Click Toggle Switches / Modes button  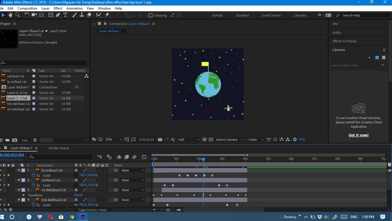92,210
